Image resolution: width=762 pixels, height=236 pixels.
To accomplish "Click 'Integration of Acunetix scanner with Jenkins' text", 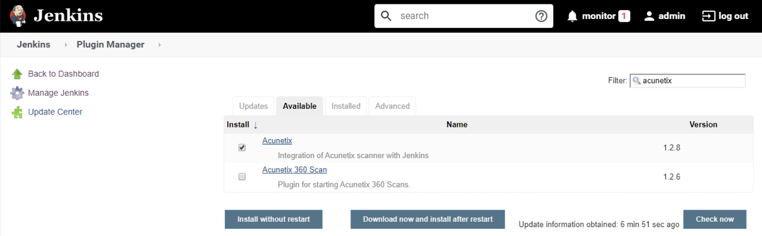I will [x=353, y=155].
